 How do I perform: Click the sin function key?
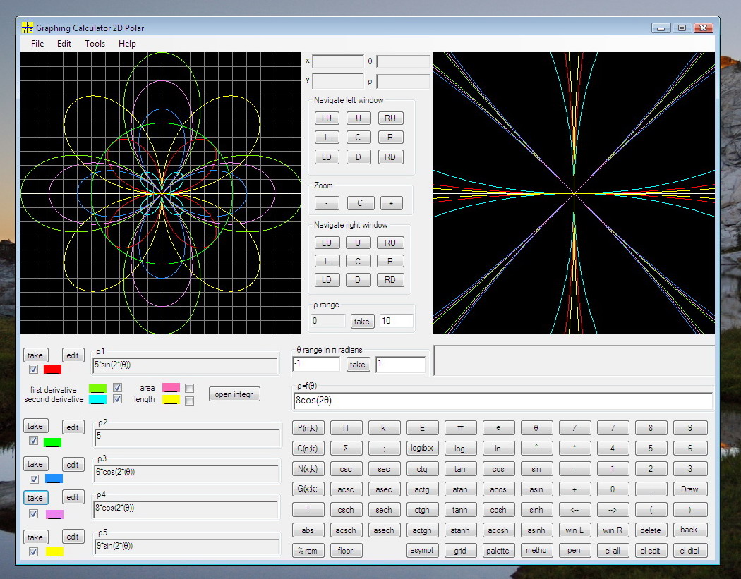(x=536, y=469)
